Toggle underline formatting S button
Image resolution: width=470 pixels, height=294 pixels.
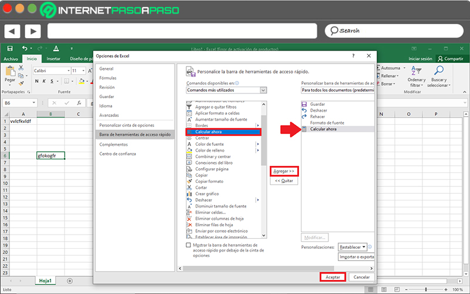pos(52,81)
